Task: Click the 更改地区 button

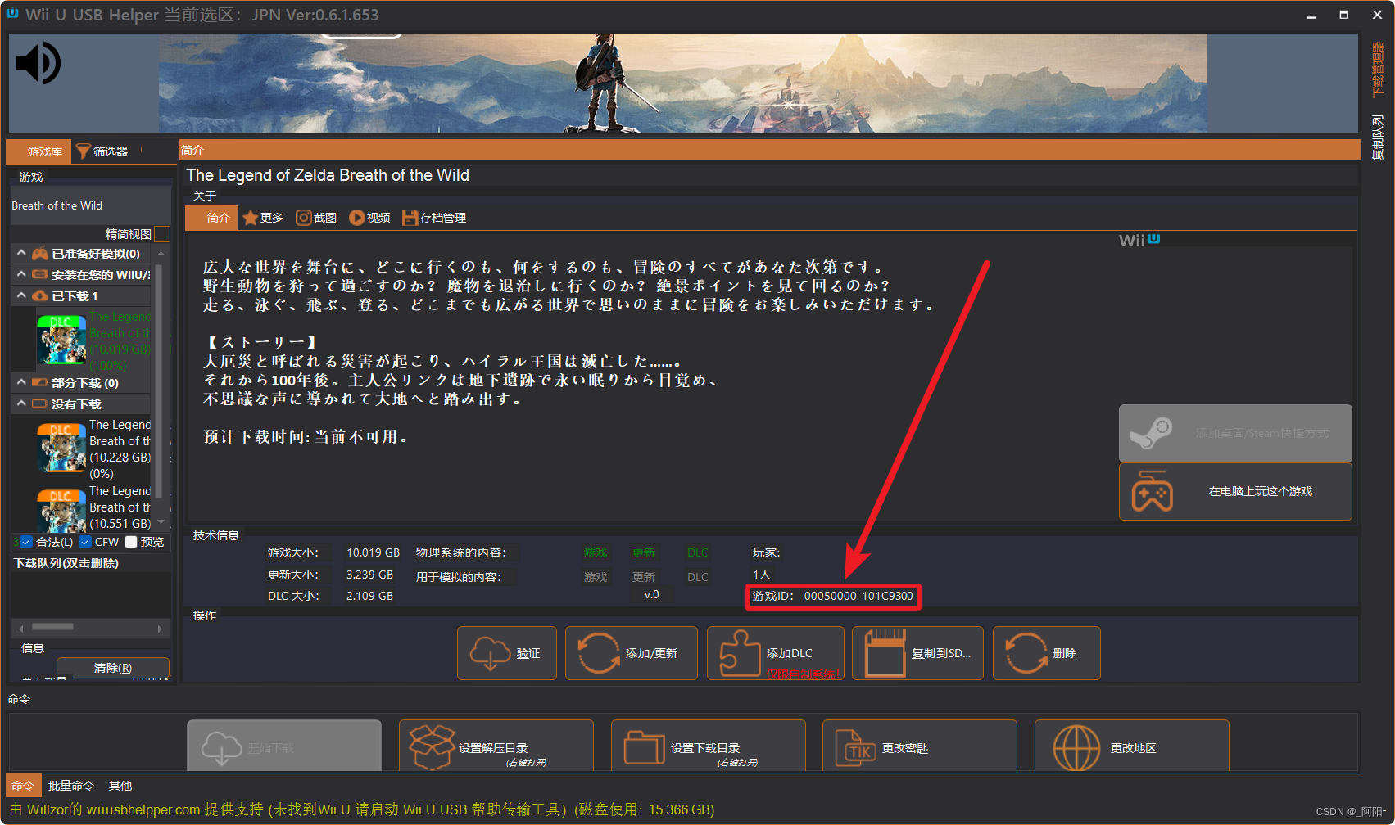Action: (x=1132, y=746)
